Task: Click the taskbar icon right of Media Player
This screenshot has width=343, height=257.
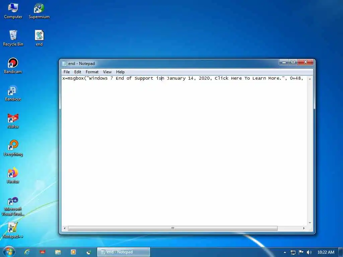Action: coord(88,252)
